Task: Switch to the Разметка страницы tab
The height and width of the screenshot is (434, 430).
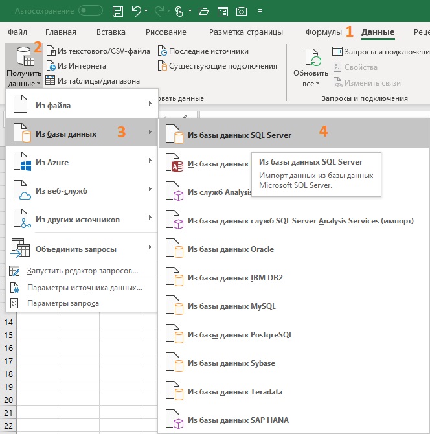Action: (x=245, y=32)
